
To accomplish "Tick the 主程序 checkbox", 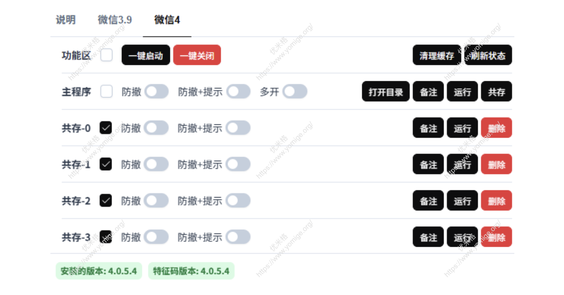I will 106,91.
